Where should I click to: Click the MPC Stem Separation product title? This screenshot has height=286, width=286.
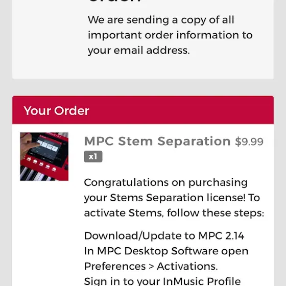point(157,141)
